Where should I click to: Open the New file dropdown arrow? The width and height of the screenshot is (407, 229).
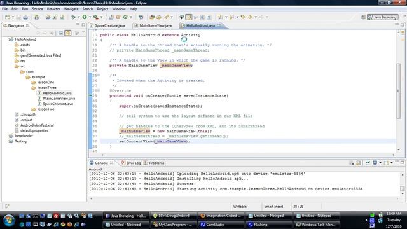coord(13,17)
